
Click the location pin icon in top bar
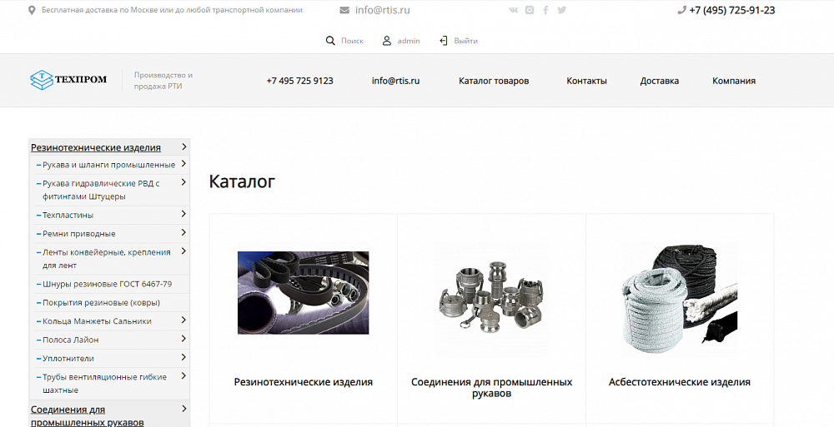pos(32,10)
